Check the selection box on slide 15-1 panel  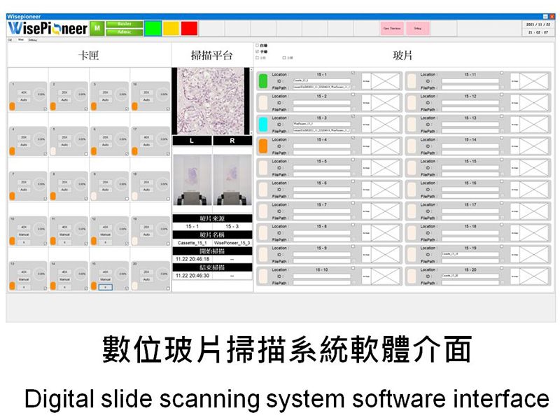tap(352, 72)
